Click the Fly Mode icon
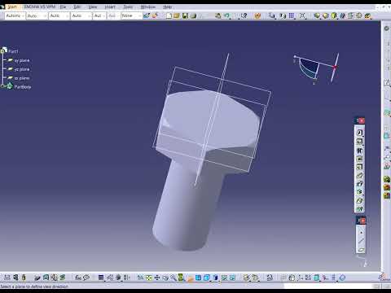Viewport: 391px width, 293px height. (x=140, y=278)
